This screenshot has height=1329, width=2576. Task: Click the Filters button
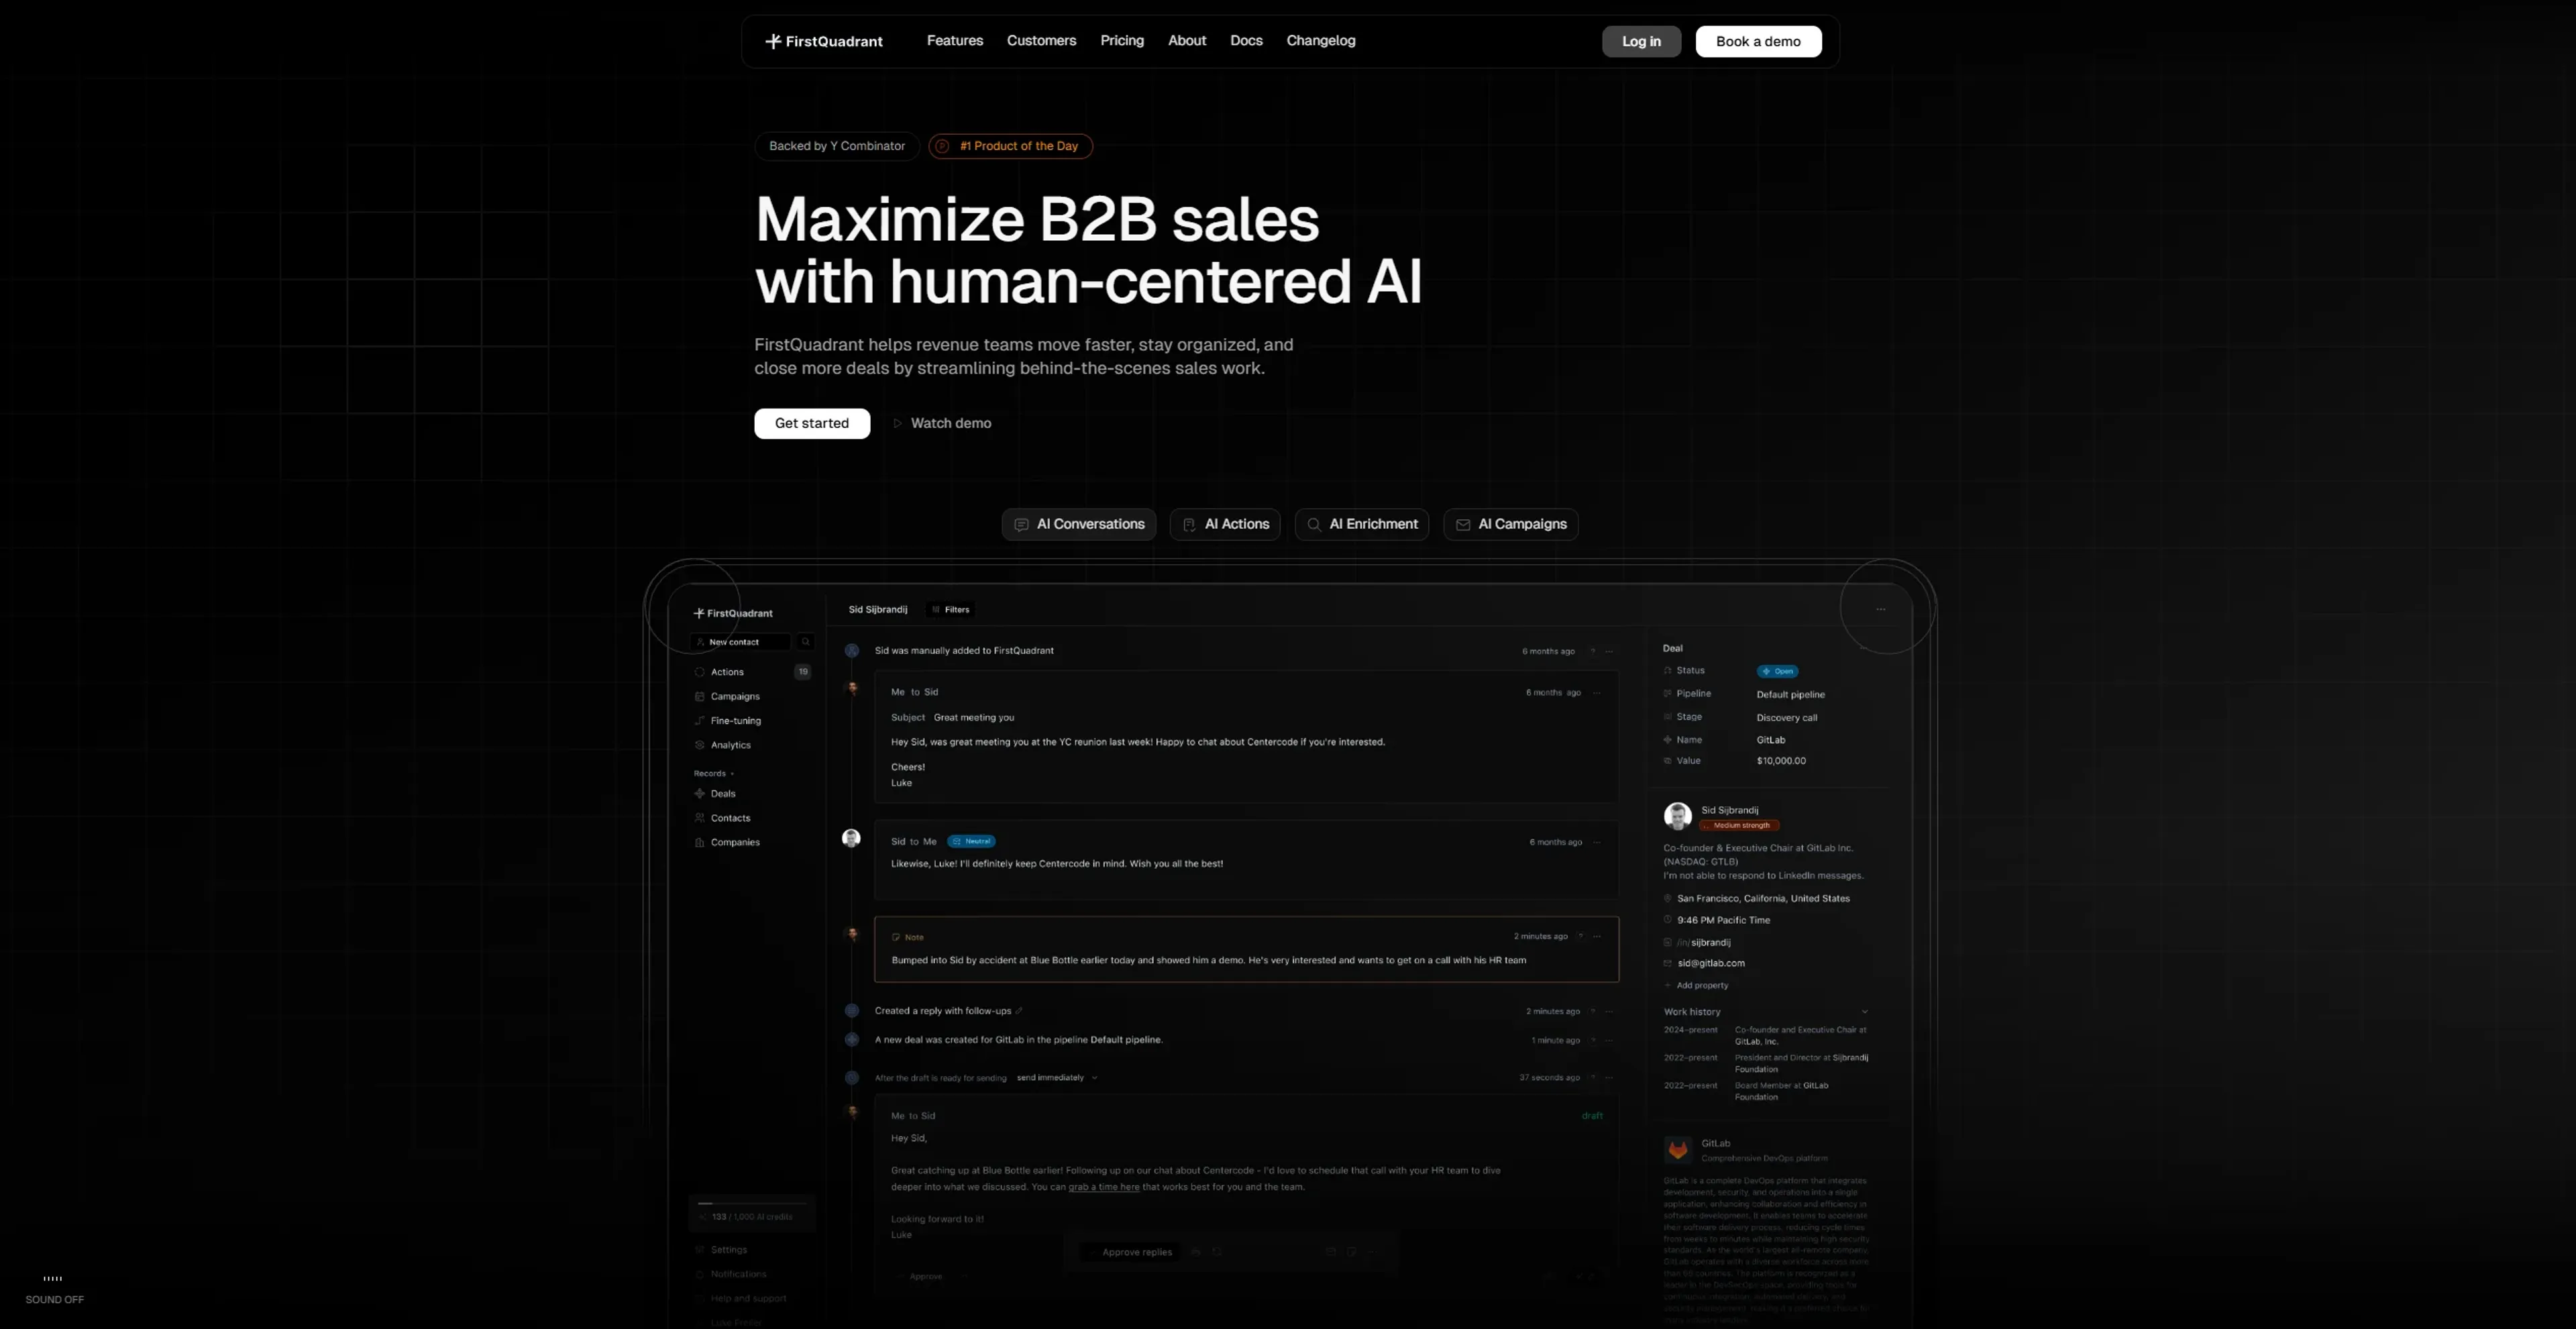point(950,609)
